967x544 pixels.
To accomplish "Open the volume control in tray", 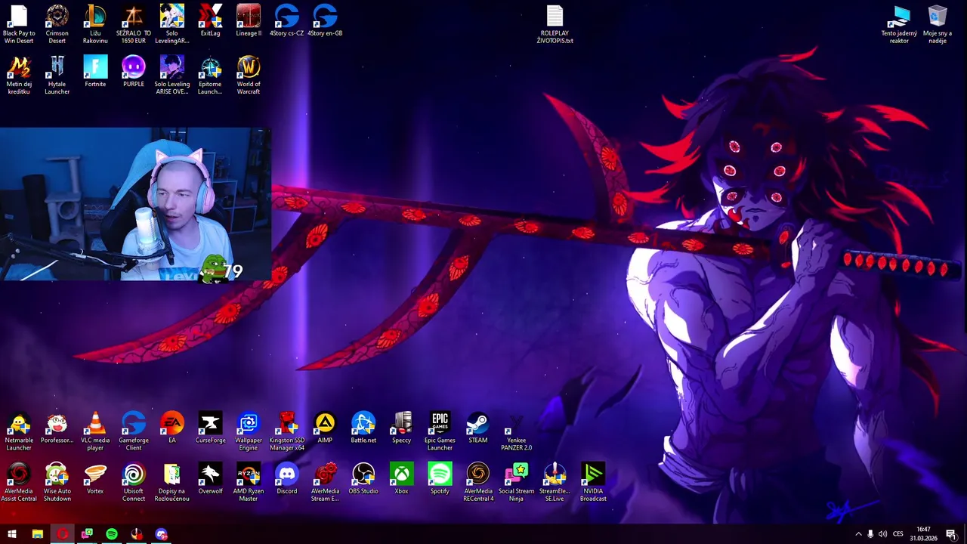I will (x=882, y=534).
